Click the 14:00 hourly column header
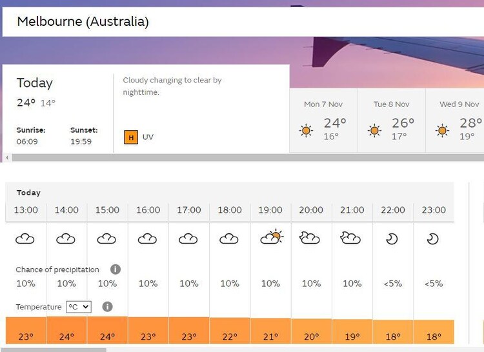The image size is (484, 352). click(66, 210)
